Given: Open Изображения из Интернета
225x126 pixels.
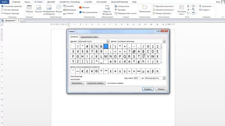Looking at the screenshot, I should pos(49,10).
